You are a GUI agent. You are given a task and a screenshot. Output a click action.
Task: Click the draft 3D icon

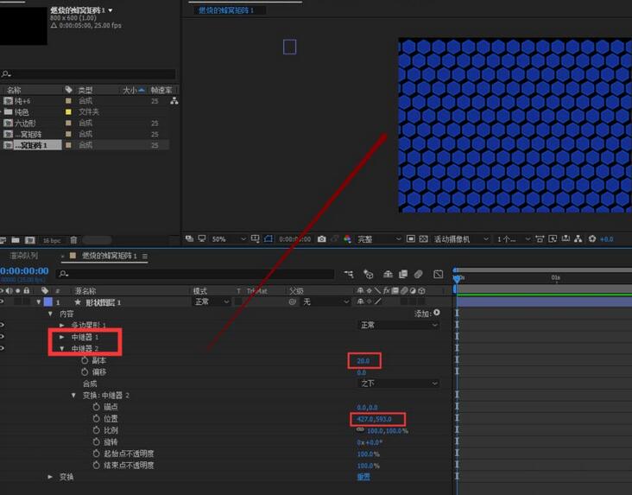pos(368,275)
